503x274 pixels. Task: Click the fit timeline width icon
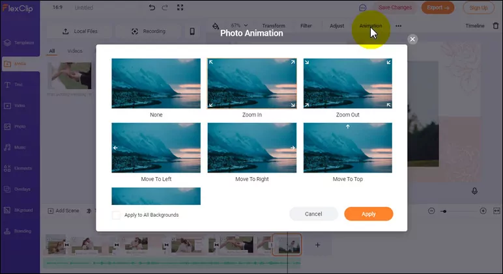pos(496,211)
